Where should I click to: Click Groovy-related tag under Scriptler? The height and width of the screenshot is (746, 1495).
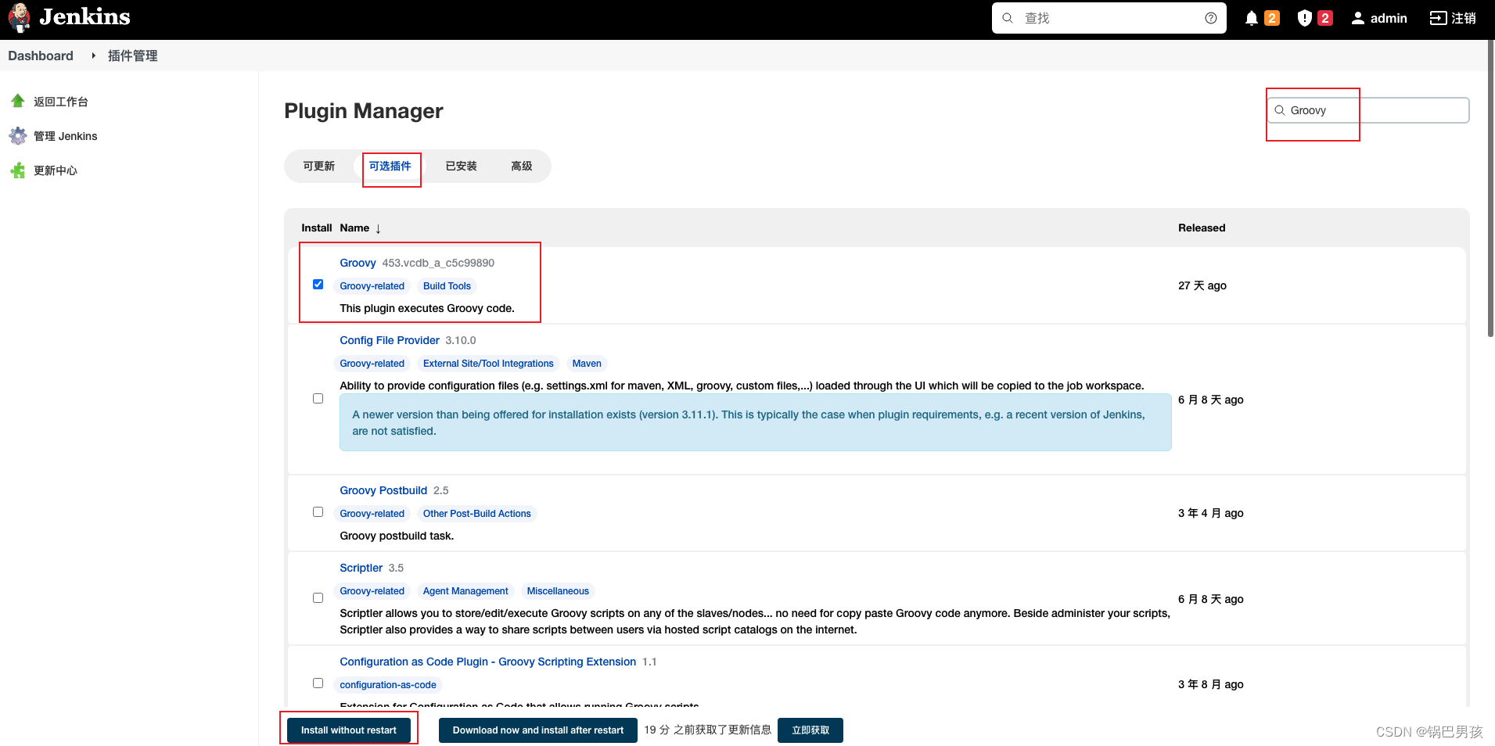(372, 591)
